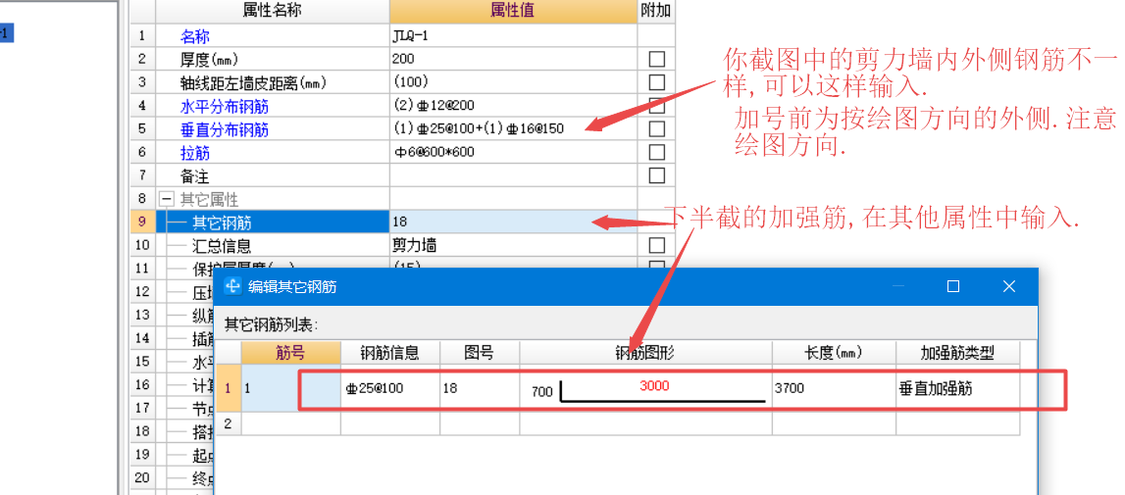Image resolution: width=1125 pixels, height=495 pixels.
Task: Click the 图号 column header in dialog
Action: tap(480, 352)
